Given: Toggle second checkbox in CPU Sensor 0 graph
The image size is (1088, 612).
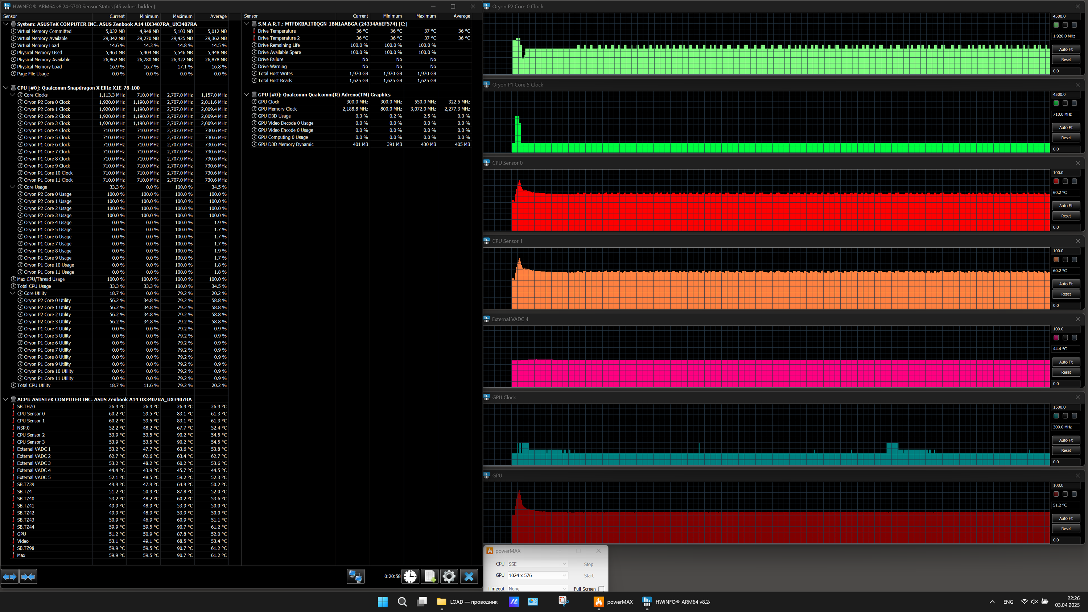Looking at the screenshot, I should tap(1065, 181).
